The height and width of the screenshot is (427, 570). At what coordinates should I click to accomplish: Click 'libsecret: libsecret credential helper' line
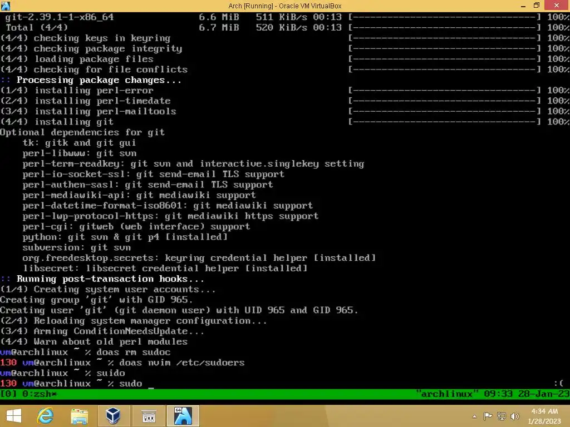tap(165, 269)
